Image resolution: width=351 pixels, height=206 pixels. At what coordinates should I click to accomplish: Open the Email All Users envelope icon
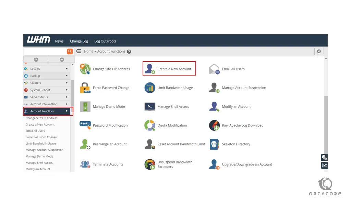(214, 69)
